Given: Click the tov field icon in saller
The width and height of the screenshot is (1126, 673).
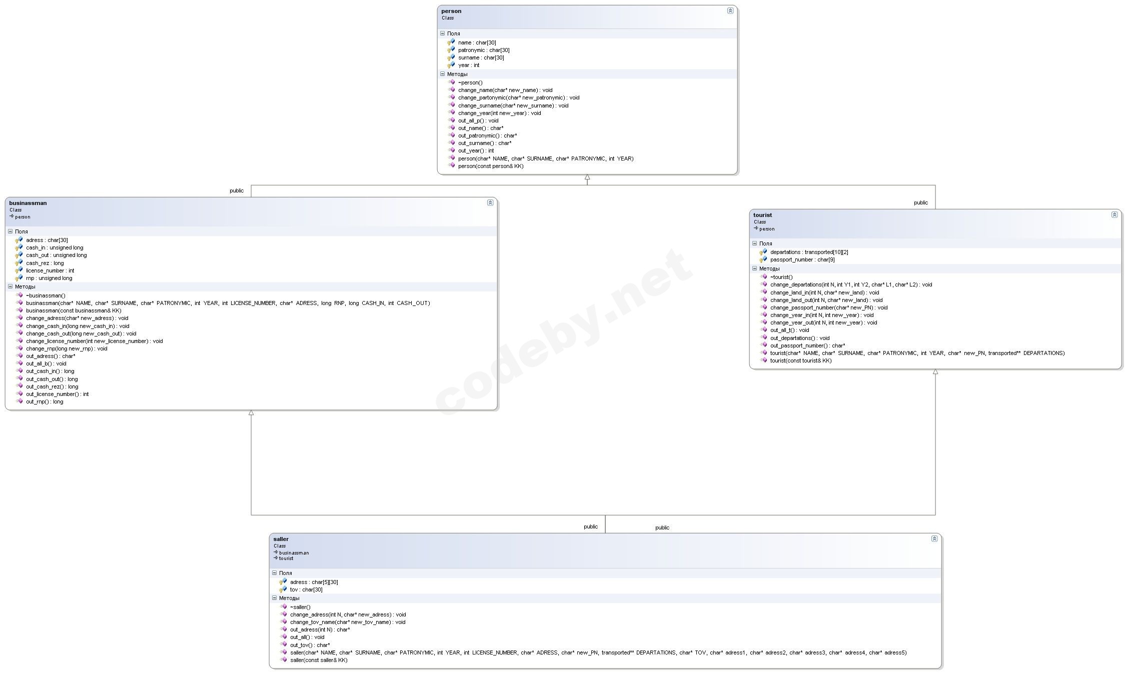Looking at the screenshot, I should (283, 589).
